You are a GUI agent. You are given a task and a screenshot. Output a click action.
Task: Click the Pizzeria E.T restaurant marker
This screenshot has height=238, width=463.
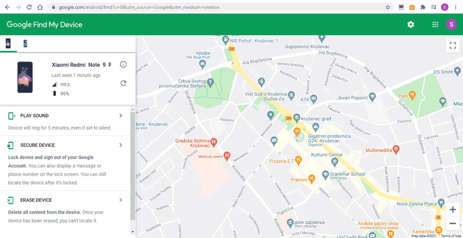pos(298,160)
